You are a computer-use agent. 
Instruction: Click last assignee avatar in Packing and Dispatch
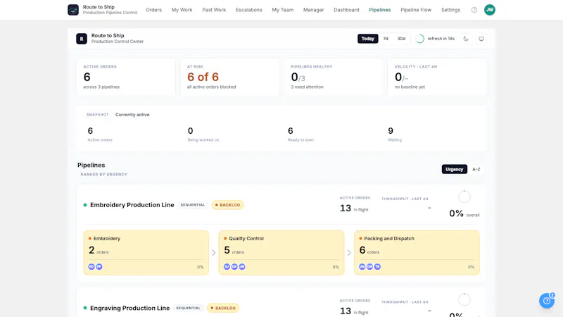(377, 267)
